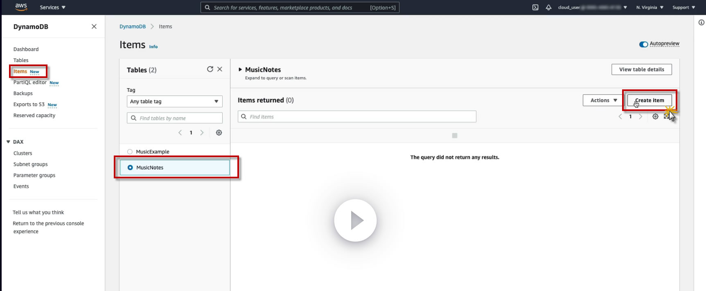The image size is (706, 291).
Task: Open the notifications bell icon
Action: pyautogui.click(x=548, y=7)
